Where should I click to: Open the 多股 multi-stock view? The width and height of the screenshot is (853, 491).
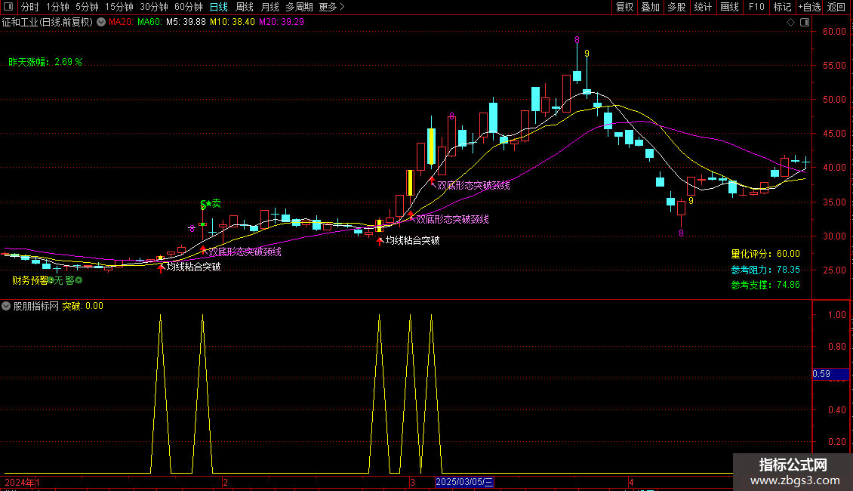click(x=676, y=7)
